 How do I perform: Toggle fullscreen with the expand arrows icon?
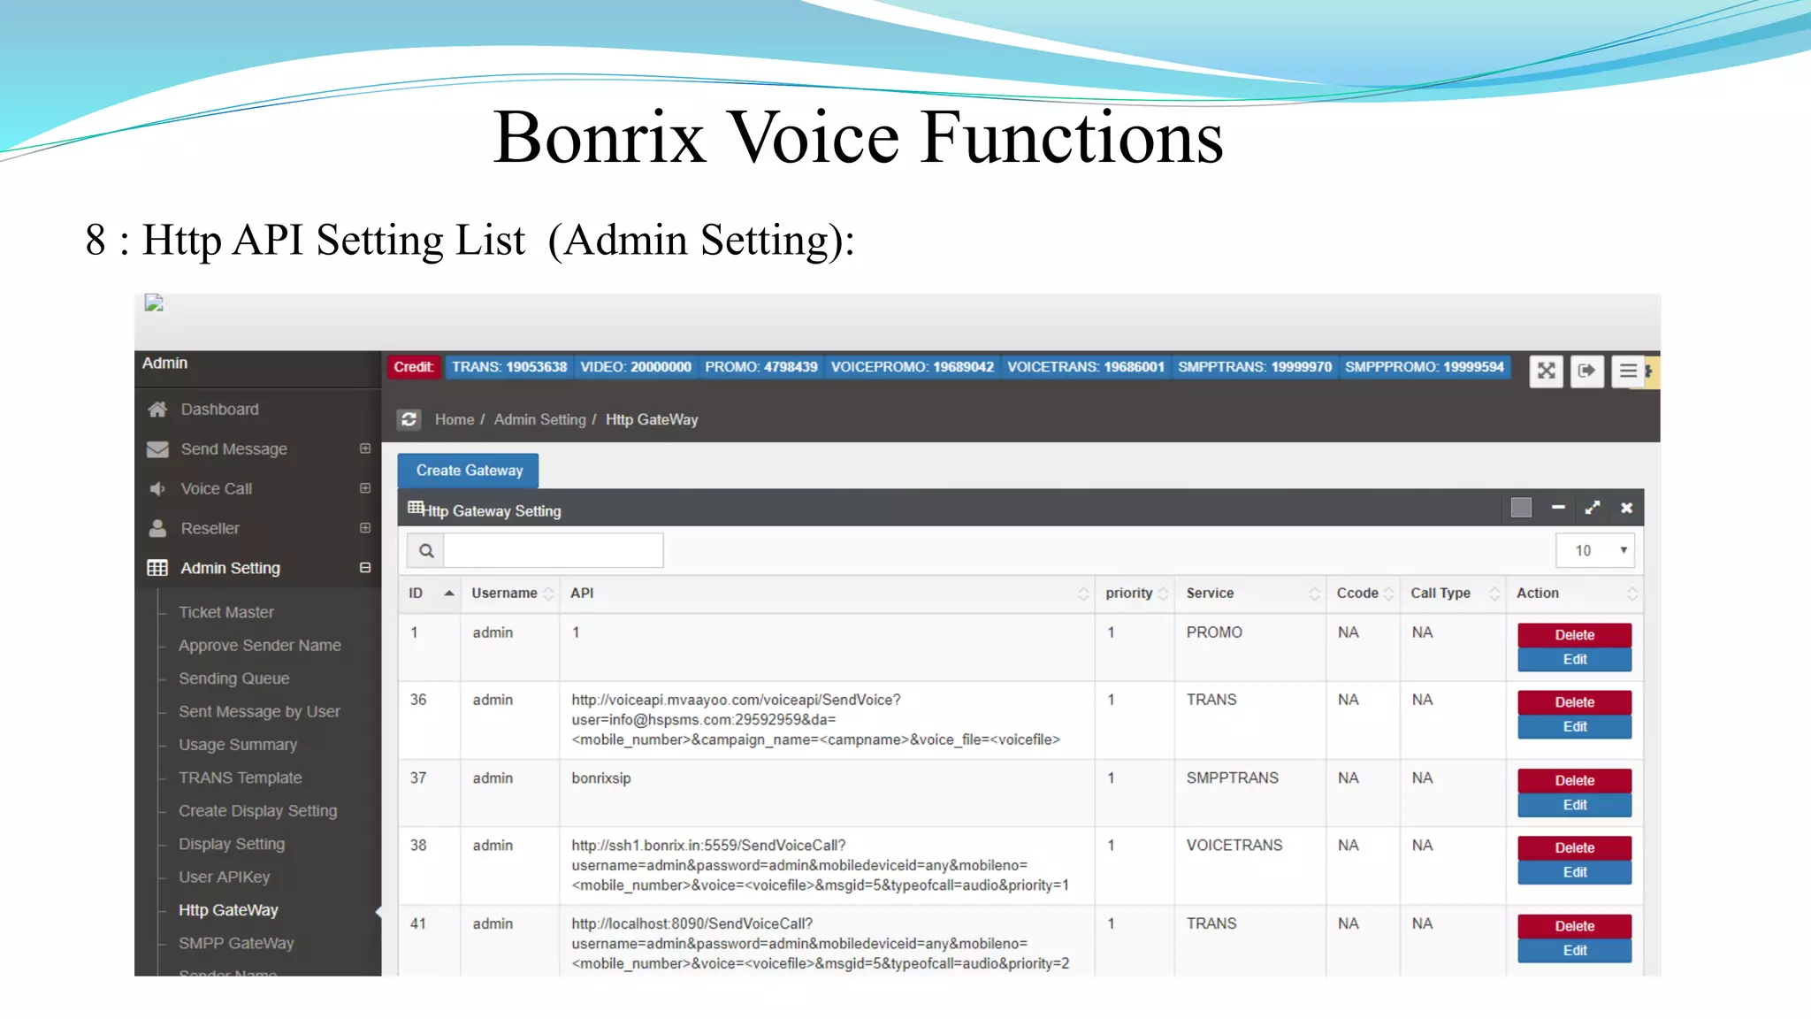pyautogui.click(x=1546, y=371)
